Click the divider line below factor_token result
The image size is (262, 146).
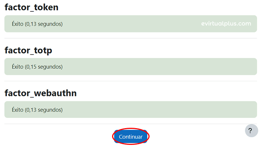pyautogui.click(x=131, y=38)
